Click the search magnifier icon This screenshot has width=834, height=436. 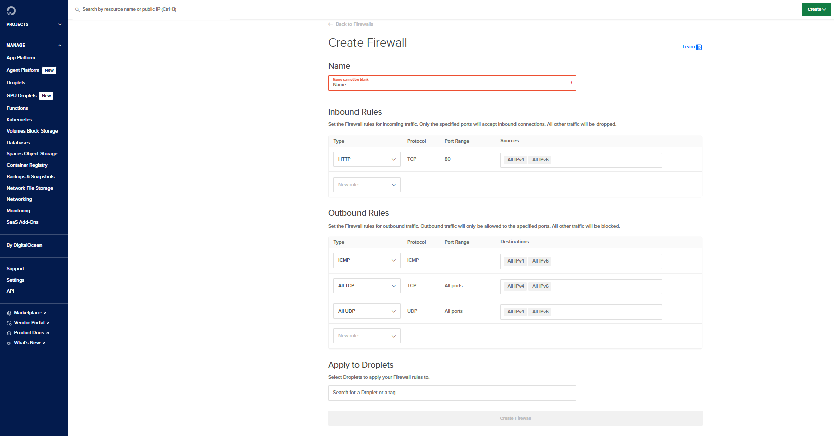point(77,10)
